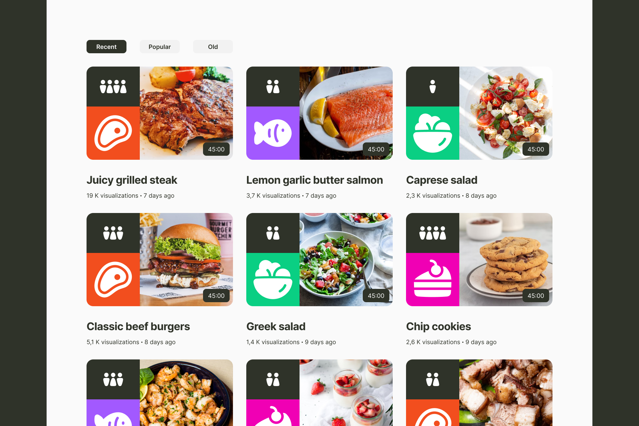
Task: Click the Greek salad photo thumbnail
Action: pos(346,260)
